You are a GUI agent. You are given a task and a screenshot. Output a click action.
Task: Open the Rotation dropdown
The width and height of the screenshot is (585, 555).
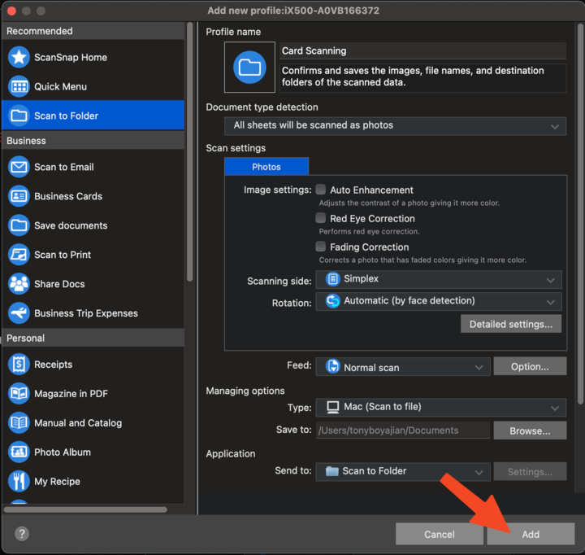(439, 302)
